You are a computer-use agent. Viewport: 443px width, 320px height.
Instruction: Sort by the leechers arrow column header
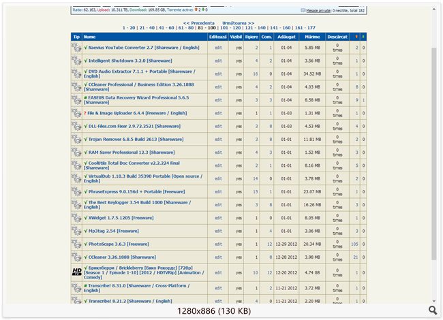point(363,37)
